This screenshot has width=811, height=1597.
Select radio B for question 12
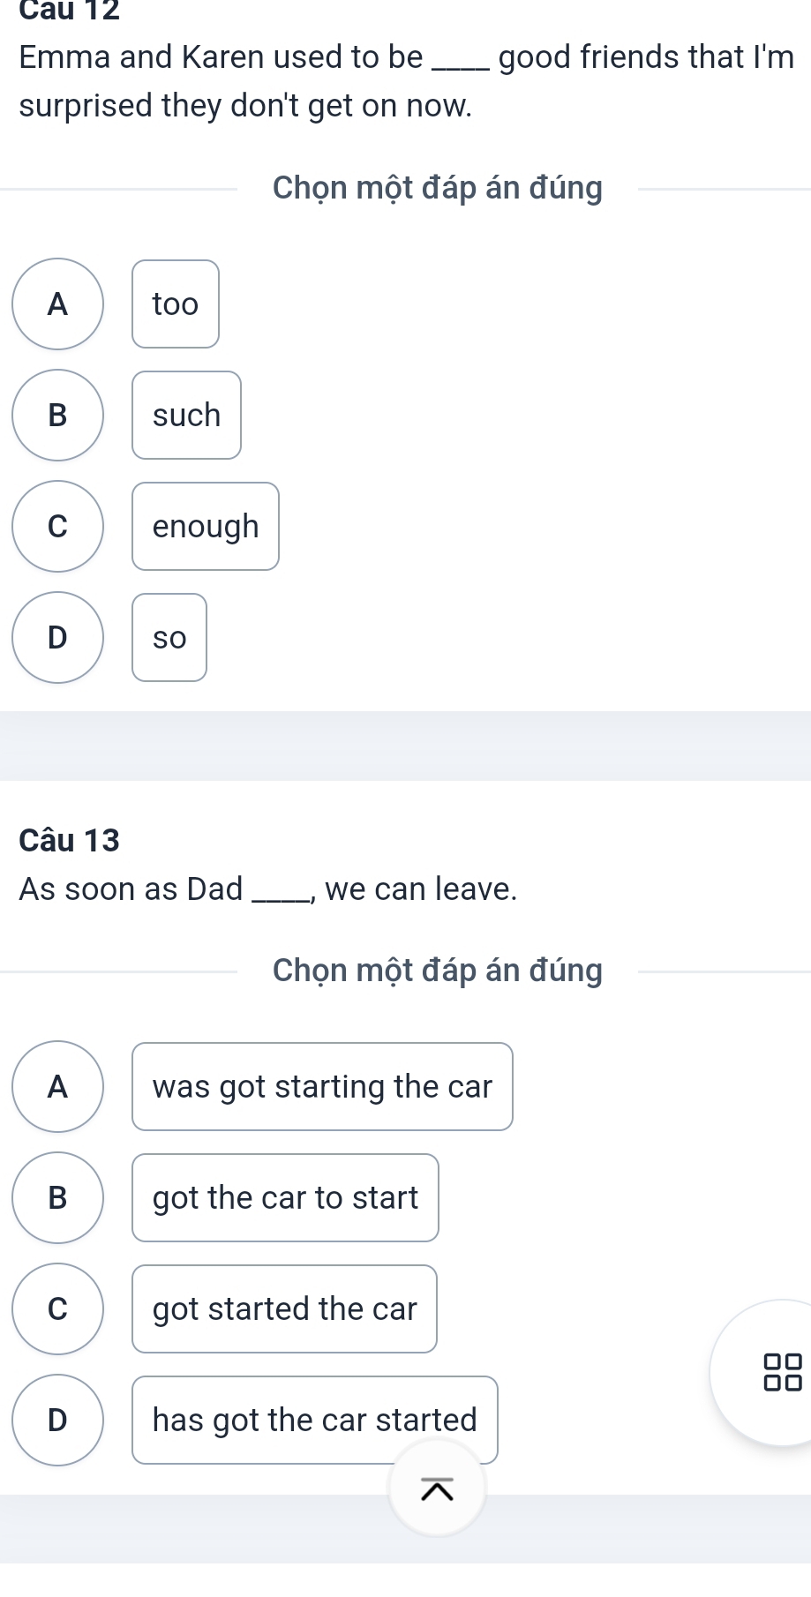(x=57, y=415)
